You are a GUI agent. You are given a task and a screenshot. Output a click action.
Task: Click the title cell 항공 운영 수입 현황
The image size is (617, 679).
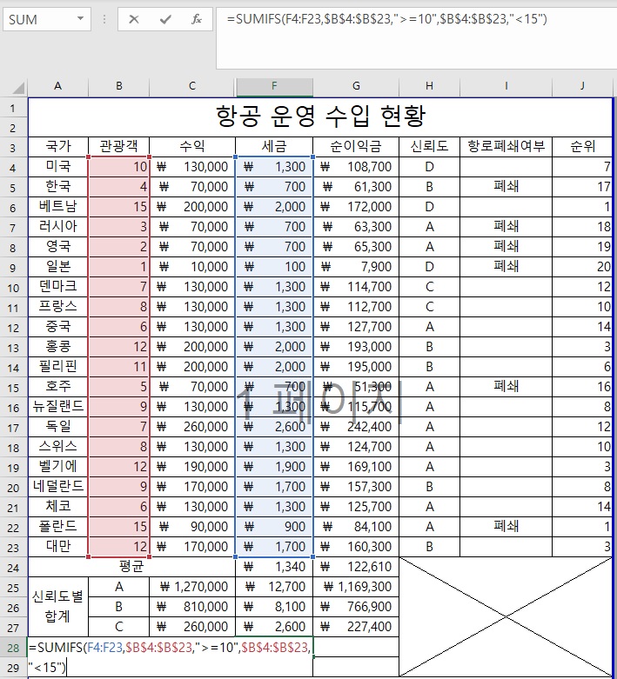point(320,117)
